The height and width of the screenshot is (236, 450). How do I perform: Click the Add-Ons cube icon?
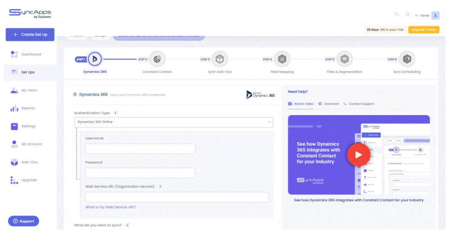tap(14, 162)
